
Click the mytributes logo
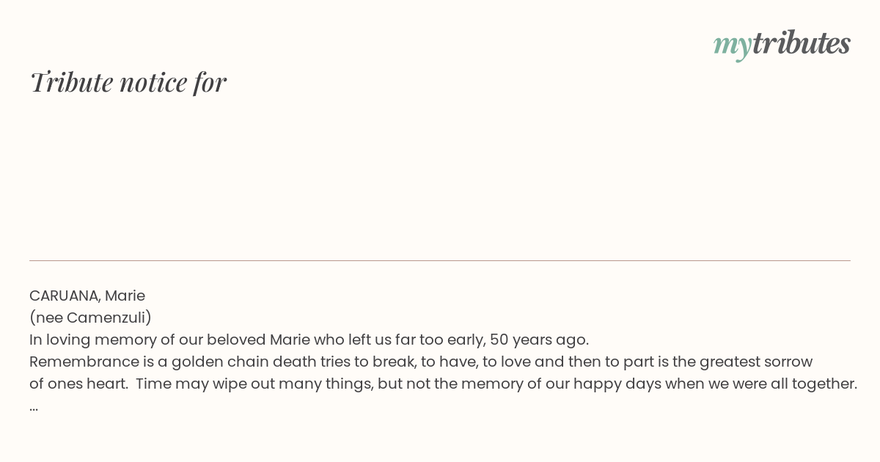pyautogui.click(x=782, y=44)
